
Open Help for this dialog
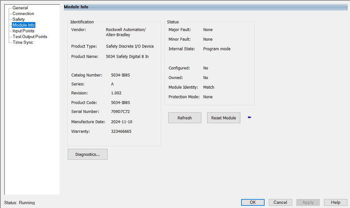pos(336,202)
